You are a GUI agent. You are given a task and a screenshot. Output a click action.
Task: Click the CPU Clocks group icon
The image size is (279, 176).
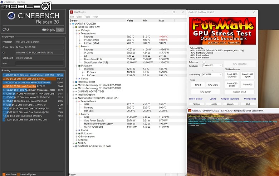coord(79,79)
